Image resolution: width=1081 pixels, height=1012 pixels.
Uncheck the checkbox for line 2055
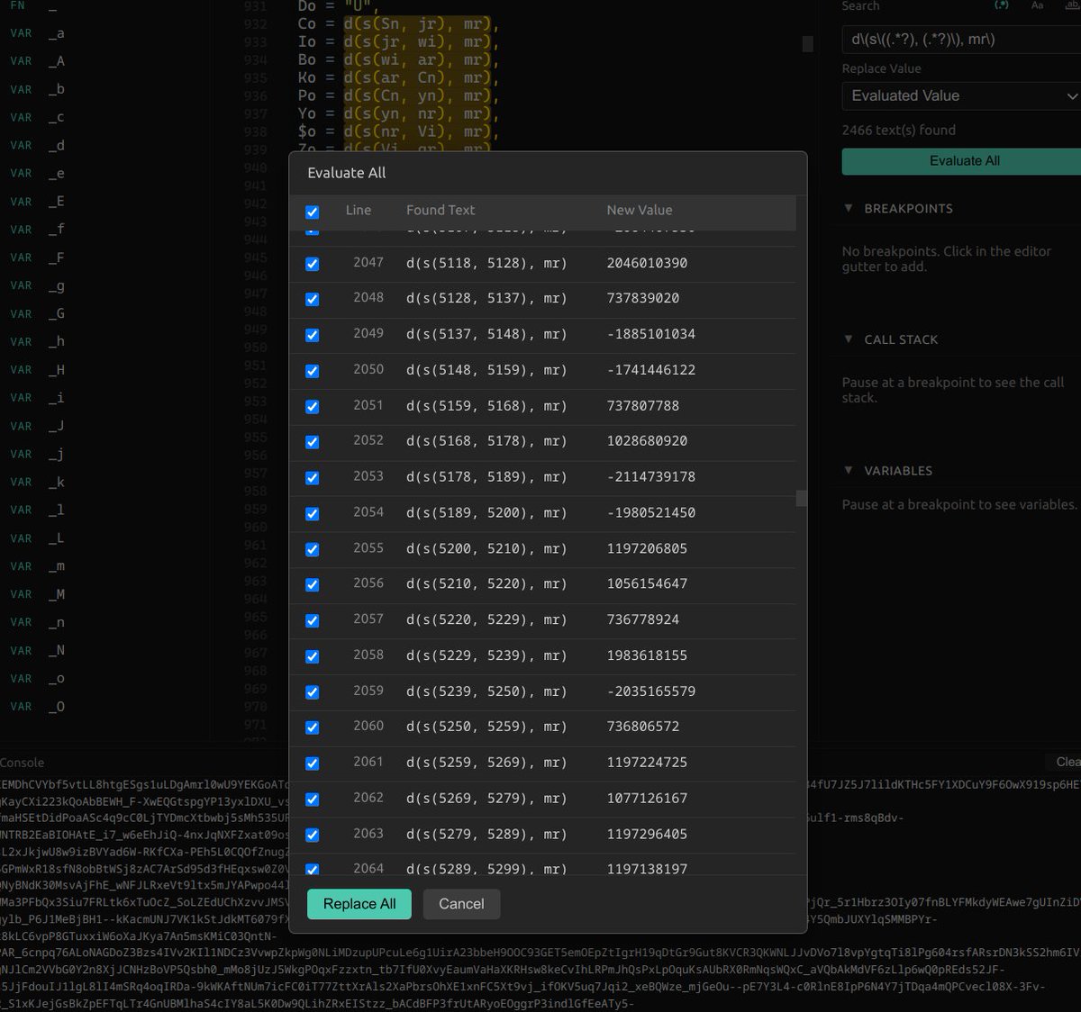[x=312, y=549]
